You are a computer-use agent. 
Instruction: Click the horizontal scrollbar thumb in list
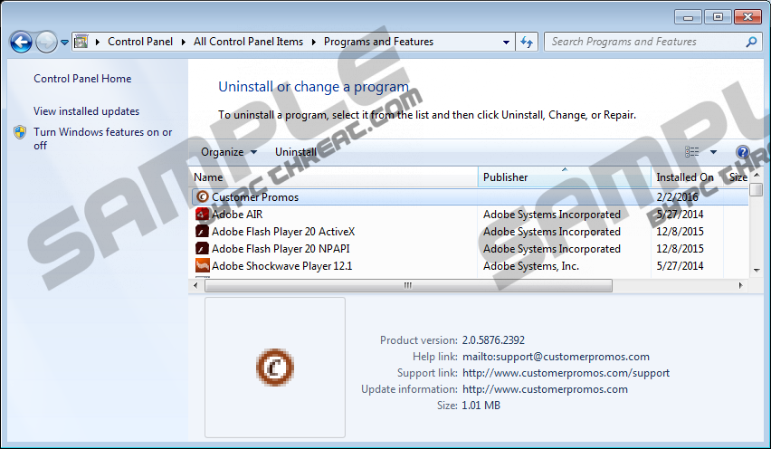click(407, 285)
